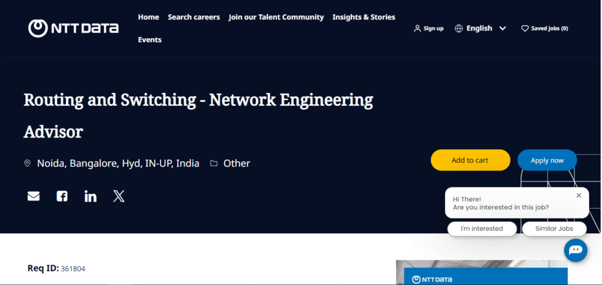Share job on Facebook icon

pyautogui.click(x=62, y=196)
